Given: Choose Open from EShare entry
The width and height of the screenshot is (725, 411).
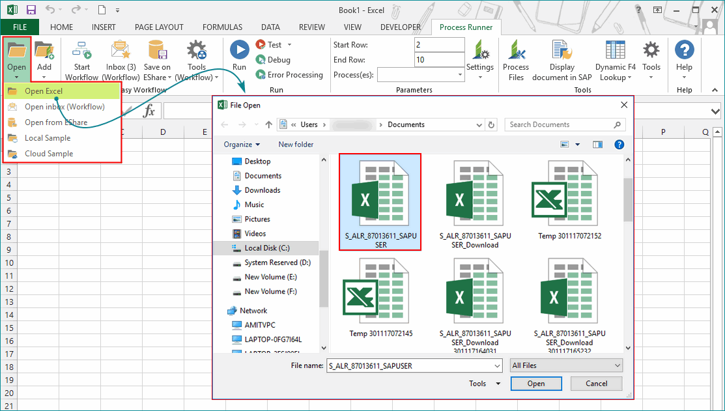Looking at the screenshot, I should [x=62, y=122].
